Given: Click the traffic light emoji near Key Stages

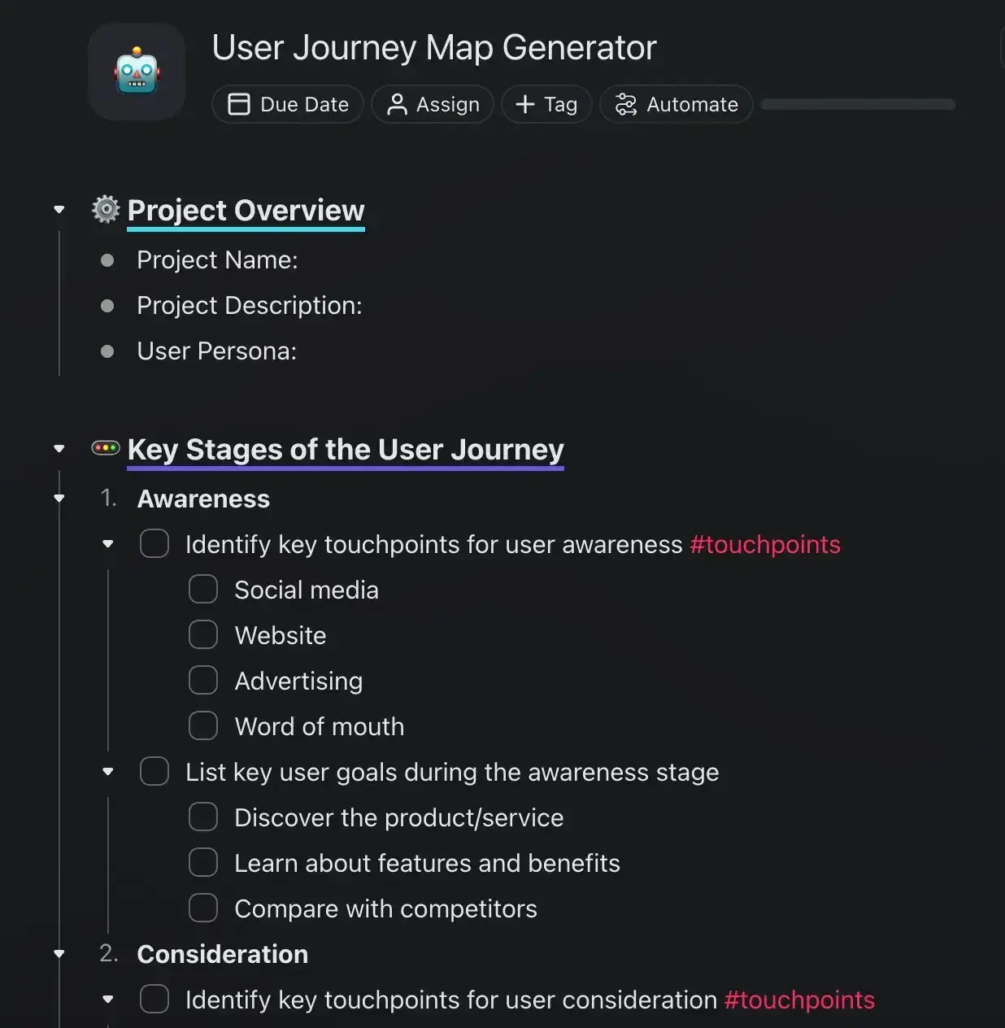Looking at the screenshot, I should (x=106, y=447).
